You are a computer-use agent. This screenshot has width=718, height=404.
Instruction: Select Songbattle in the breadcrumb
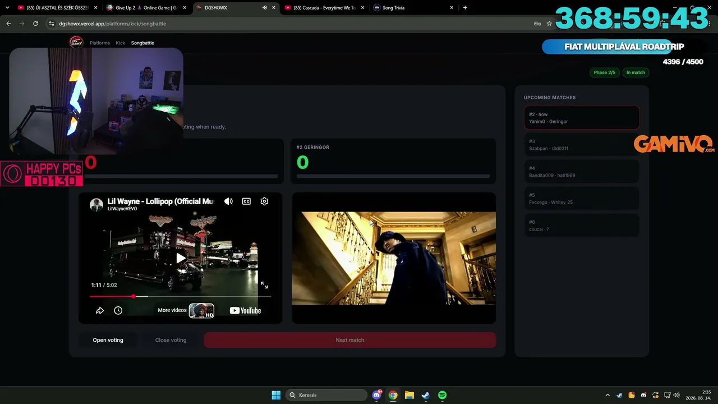(x=142, y=43)
